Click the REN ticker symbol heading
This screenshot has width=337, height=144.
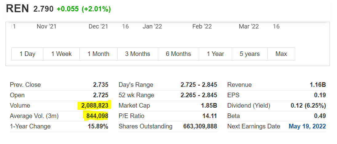pos(18,9)
